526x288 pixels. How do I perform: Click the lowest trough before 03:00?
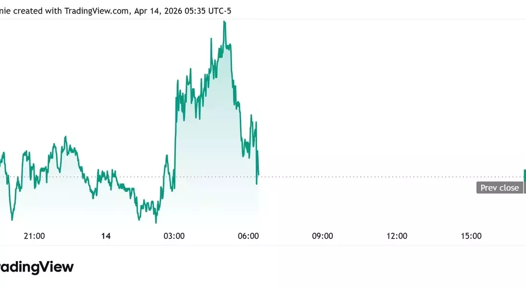[x=156, y=222]
